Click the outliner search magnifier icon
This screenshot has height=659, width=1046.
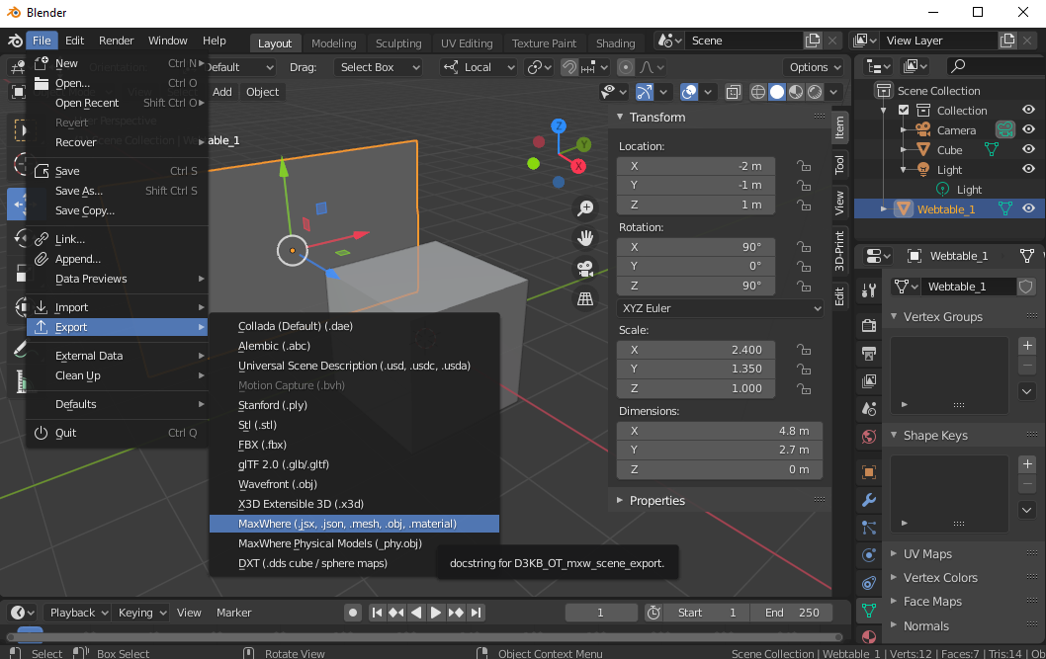(958, 66)
